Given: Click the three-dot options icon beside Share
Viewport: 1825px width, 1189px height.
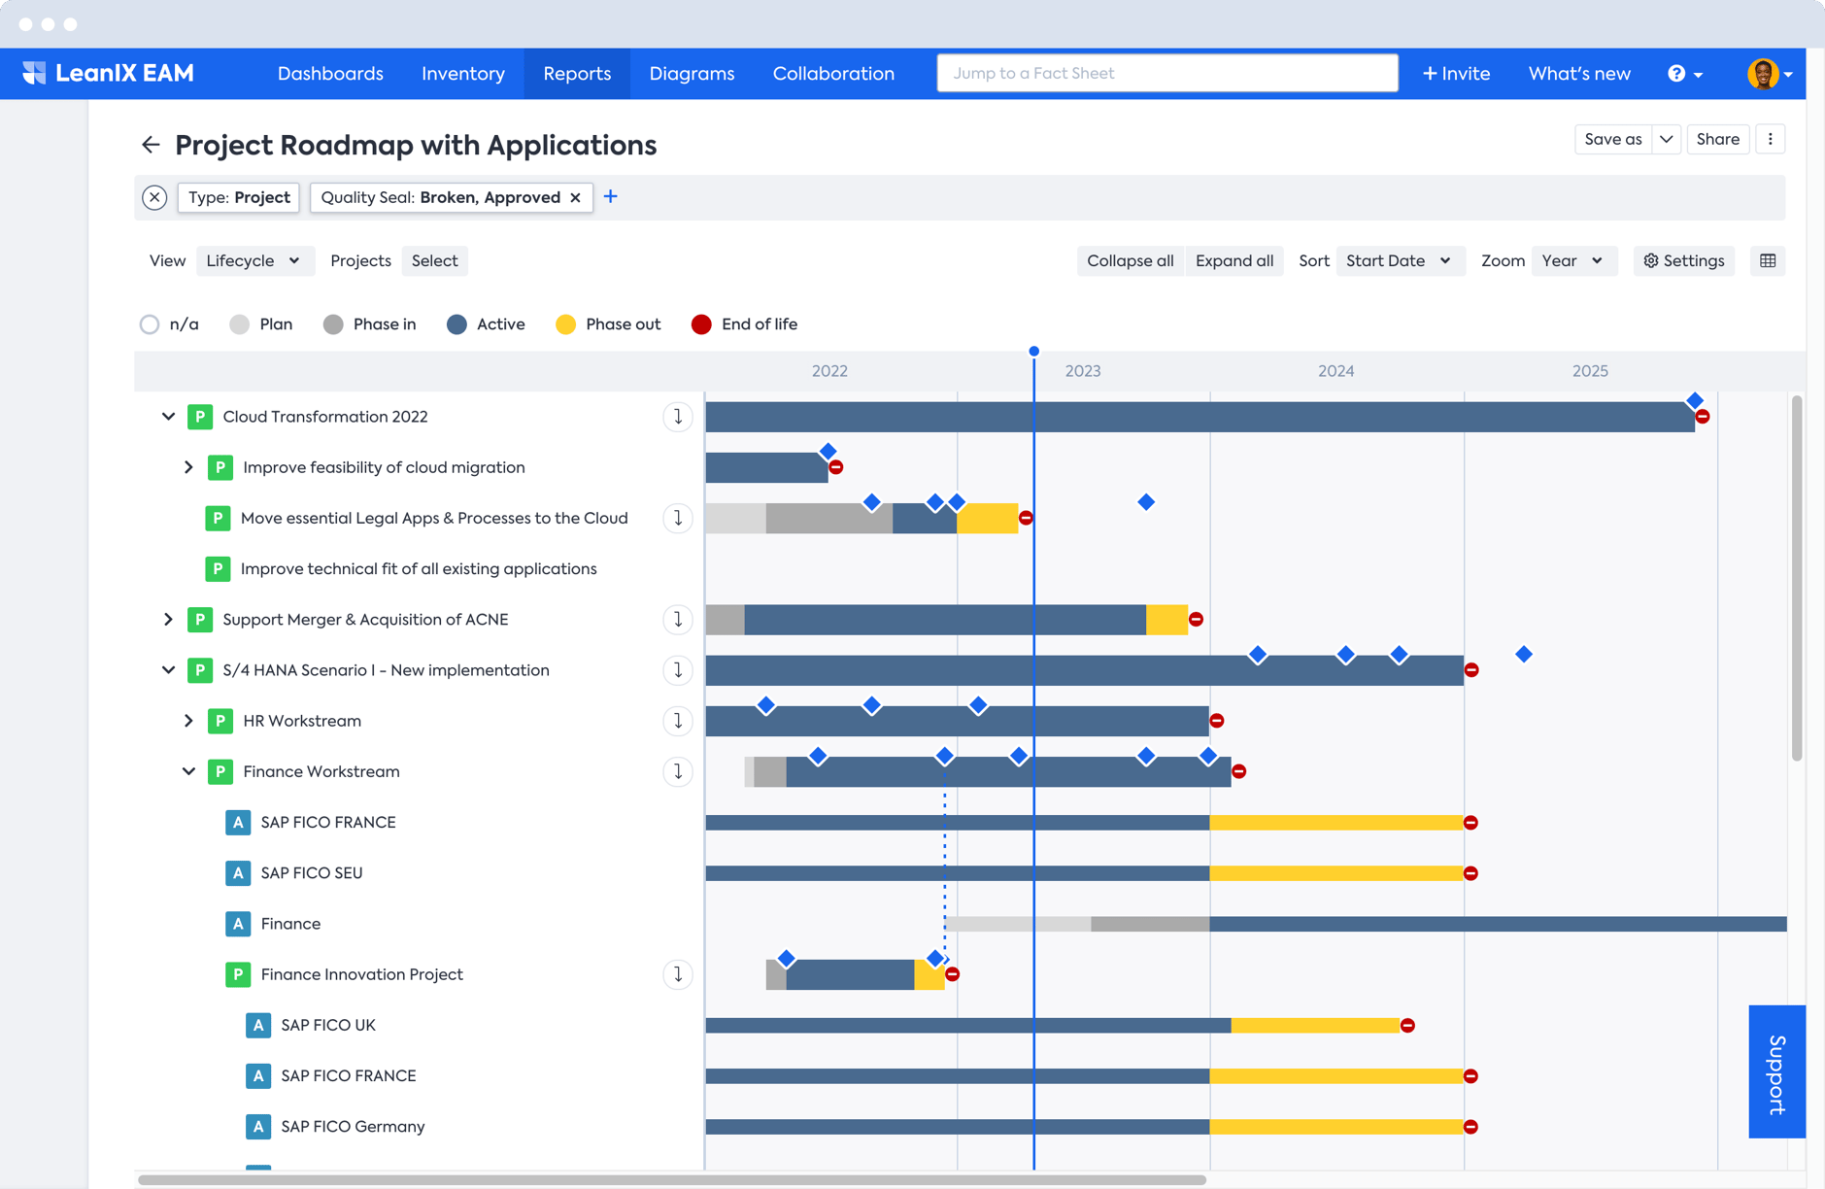Looking at the screenshot, I should pos(1771,139).
